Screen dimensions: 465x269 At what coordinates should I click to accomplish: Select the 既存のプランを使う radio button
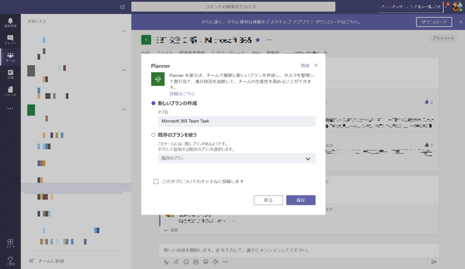(x=153, y=134)
